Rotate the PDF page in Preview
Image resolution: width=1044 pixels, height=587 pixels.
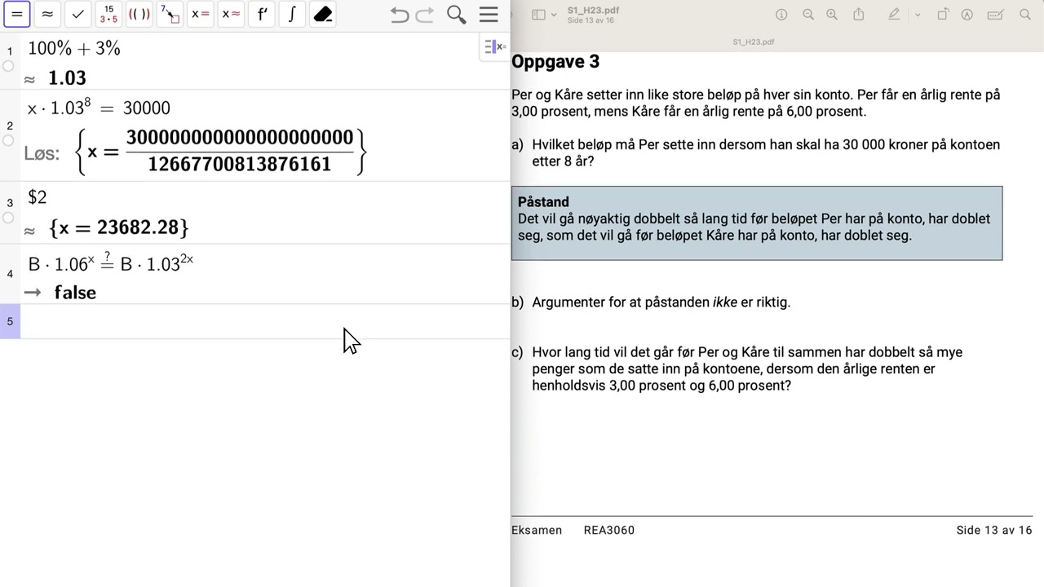[943, 15]
